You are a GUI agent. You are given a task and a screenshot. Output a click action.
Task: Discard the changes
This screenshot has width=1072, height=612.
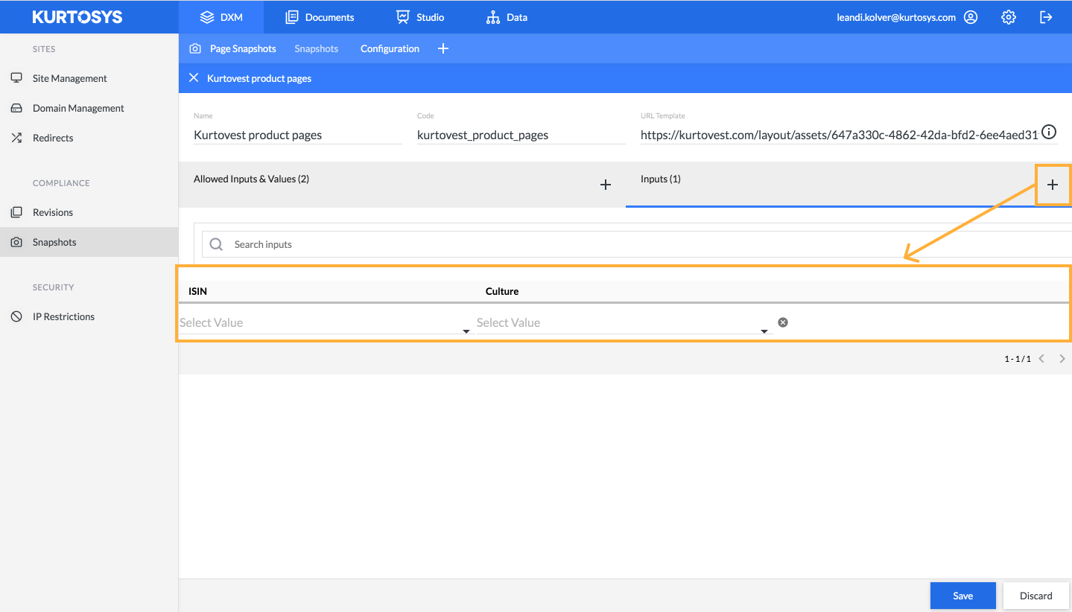click(1036, 596)
